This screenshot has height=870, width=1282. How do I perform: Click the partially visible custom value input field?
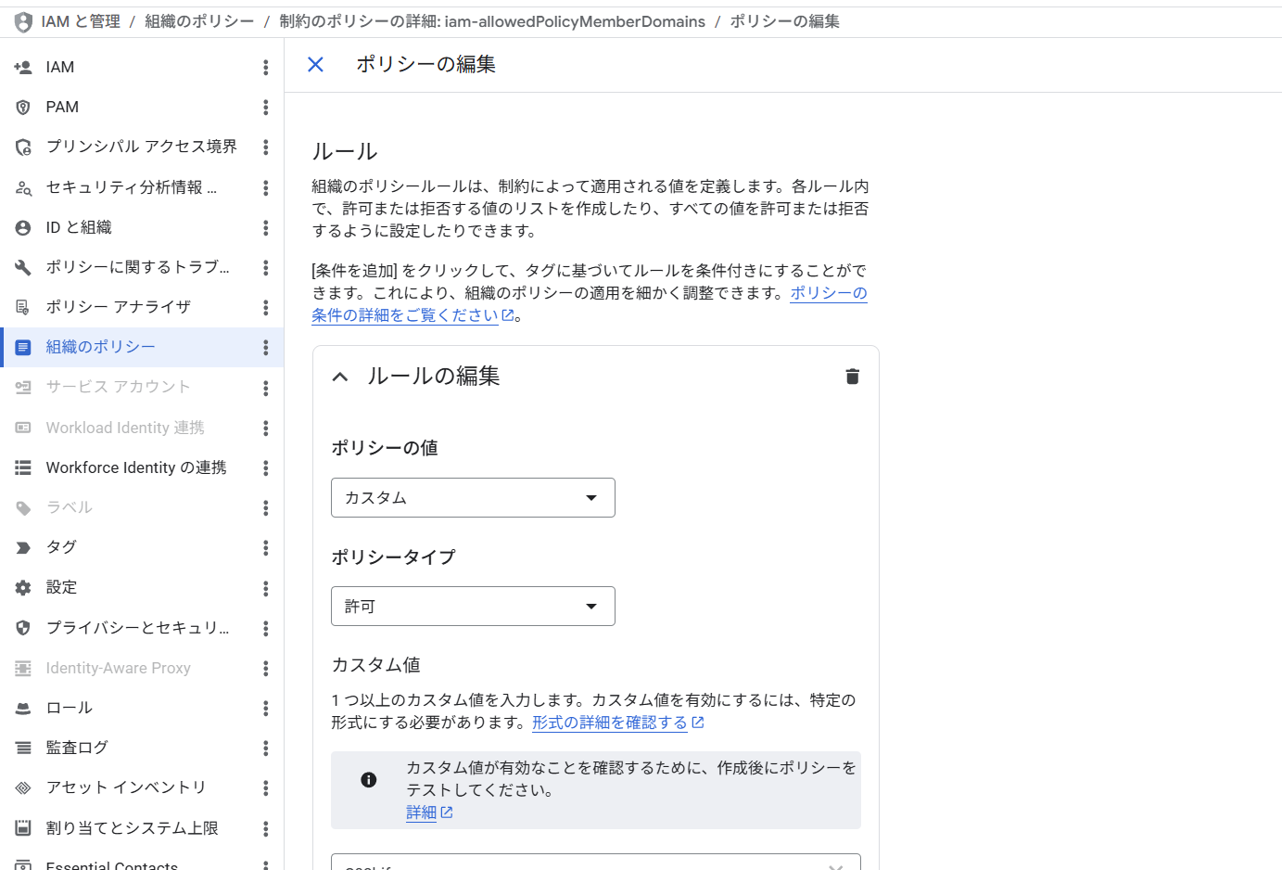pyautogui.click(x=596, y=862)
